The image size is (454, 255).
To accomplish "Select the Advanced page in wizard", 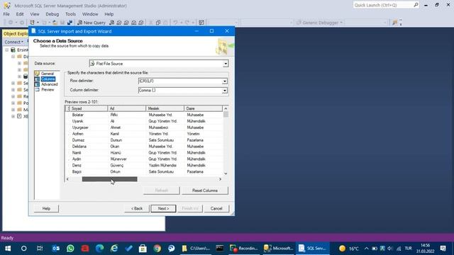I will (49, 84).
